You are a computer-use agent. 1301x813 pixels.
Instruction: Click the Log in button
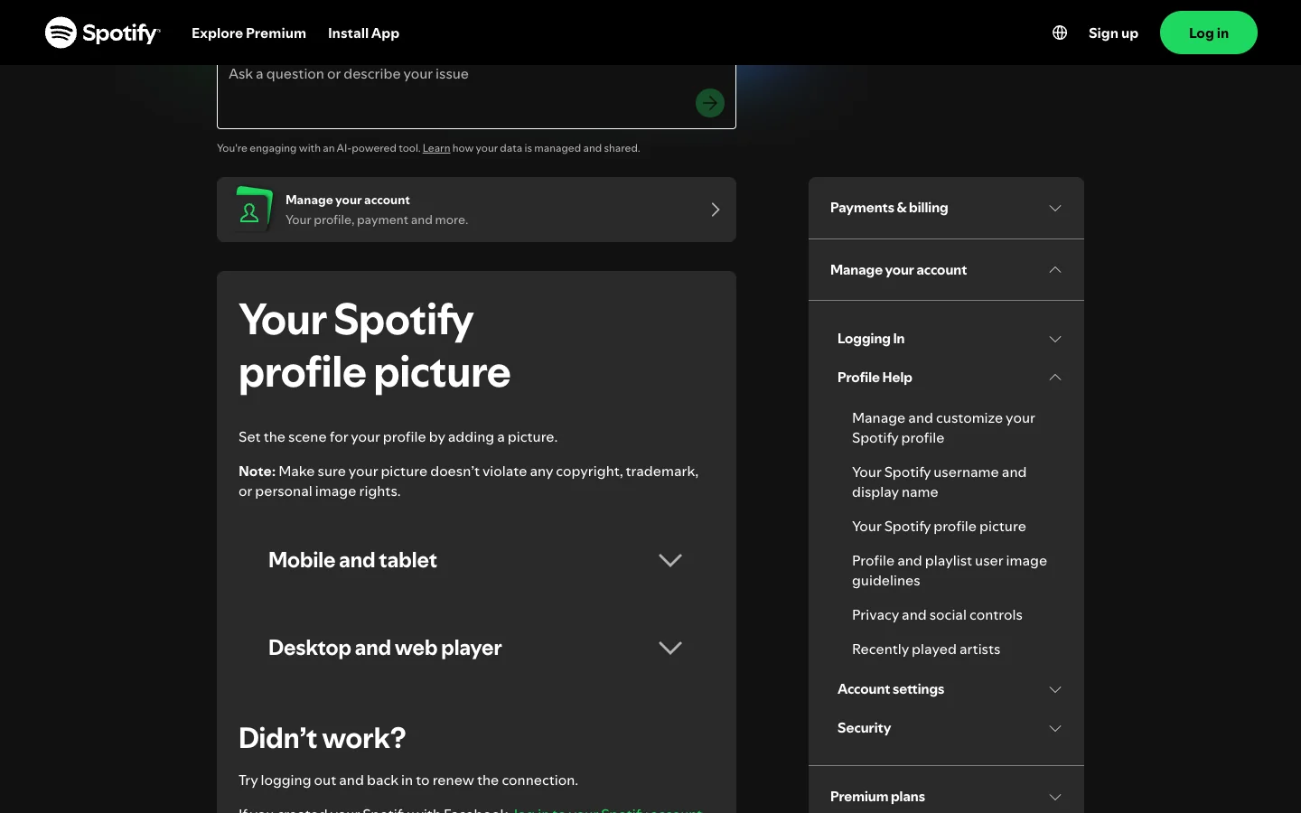(x=1208, y=33)
